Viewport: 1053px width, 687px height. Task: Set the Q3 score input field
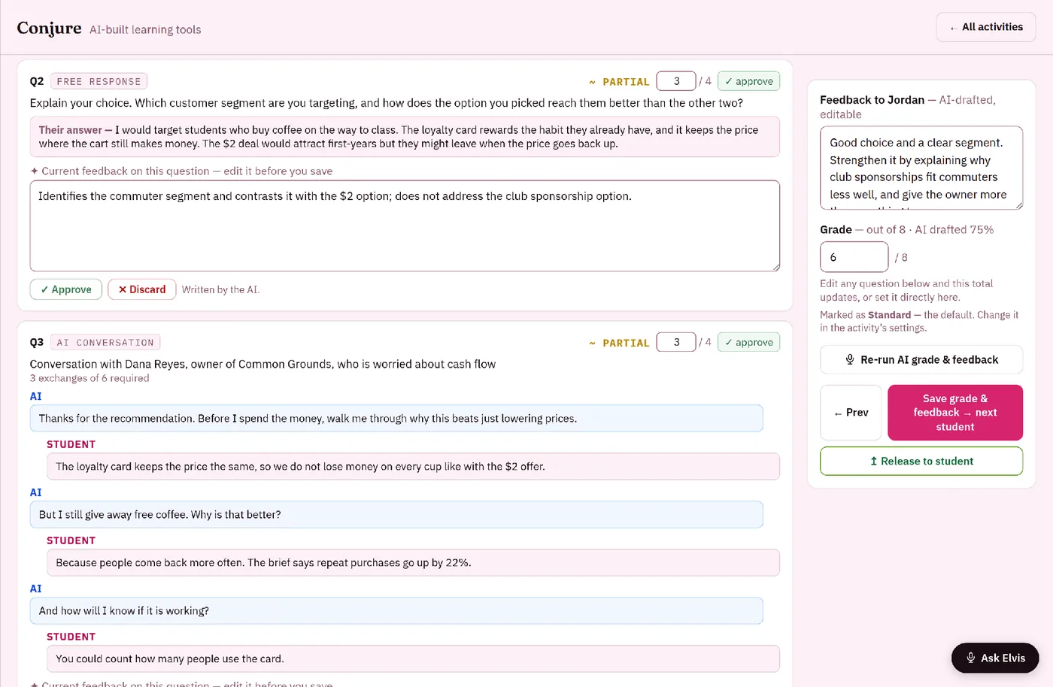pos(676,342)
